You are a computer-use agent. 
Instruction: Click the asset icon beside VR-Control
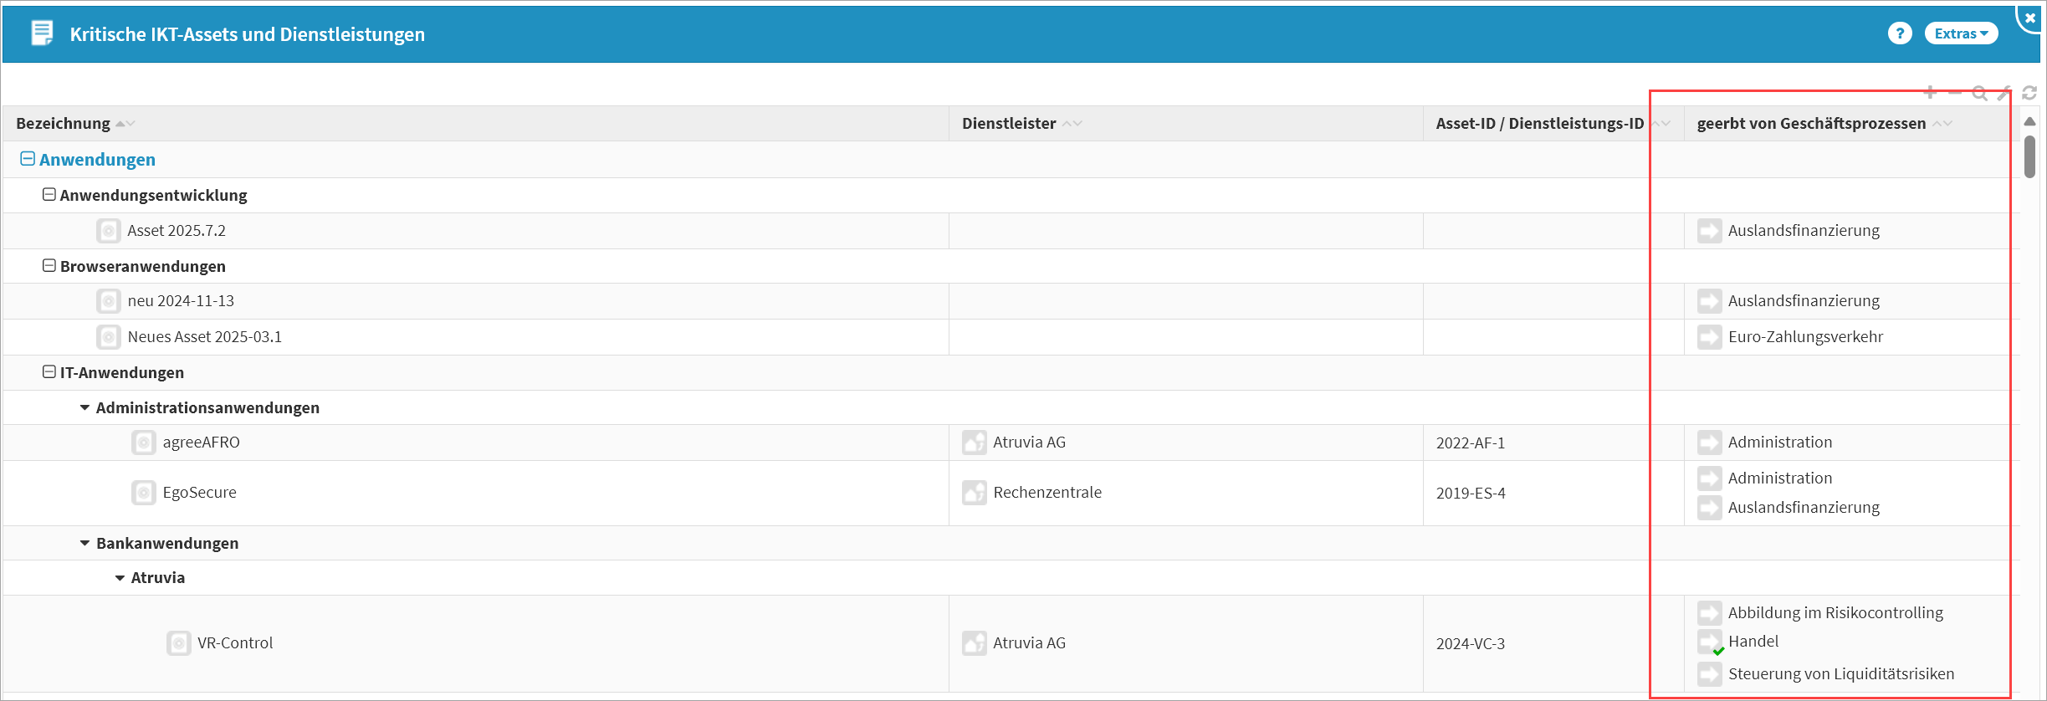[179, 643]
